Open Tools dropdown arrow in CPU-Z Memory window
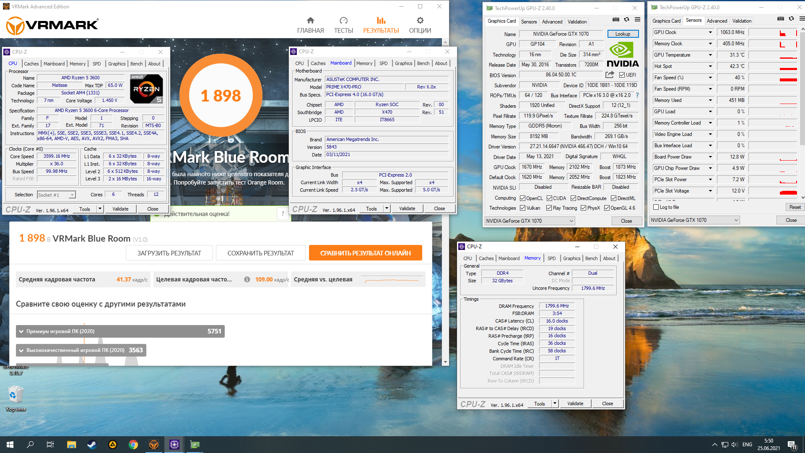This screenshot has height=453, width=805. [555, 404]
